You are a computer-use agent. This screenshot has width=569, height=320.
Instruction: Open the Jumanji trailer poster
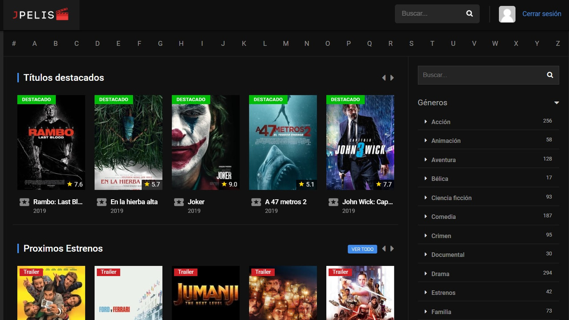tap(206, 293)
